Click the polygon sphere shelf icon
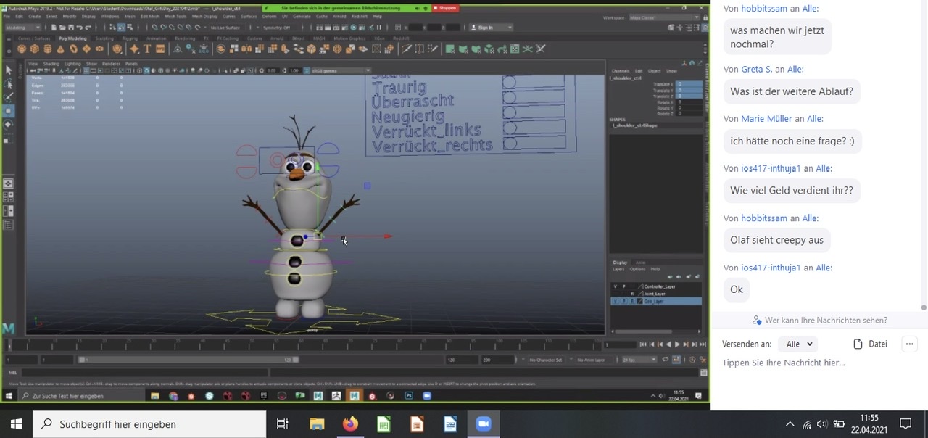928x438 pixels. tap(22, 49)
